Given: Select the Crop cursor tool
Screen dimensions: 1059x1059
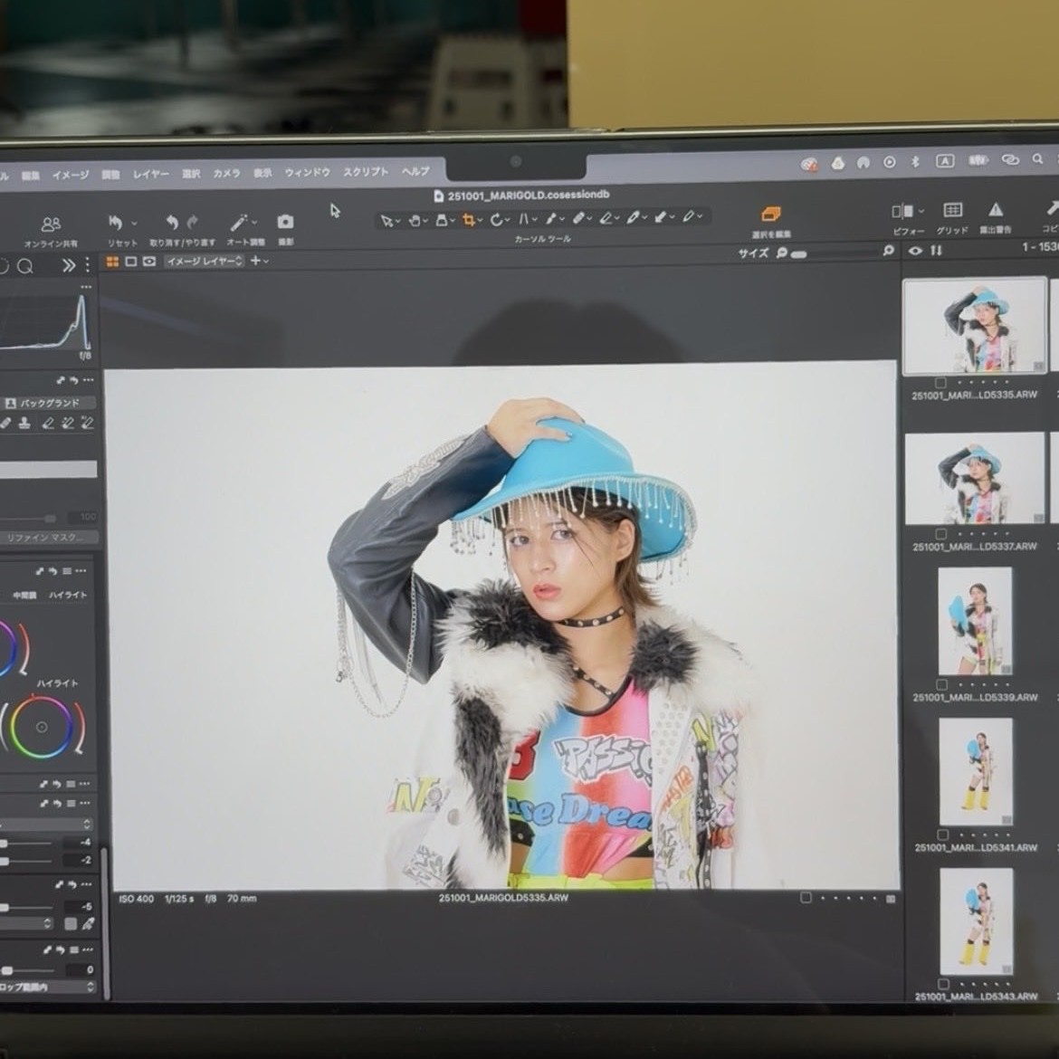Looking at the screenshot, I should (469, 220).
